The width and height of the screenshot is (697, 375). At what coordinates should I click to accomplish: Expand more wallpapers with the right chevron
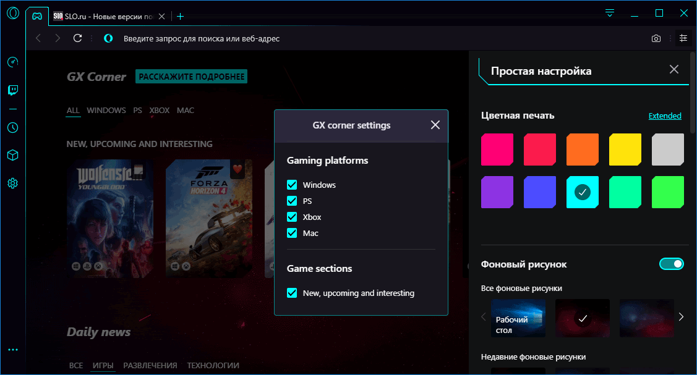(681, 317)
